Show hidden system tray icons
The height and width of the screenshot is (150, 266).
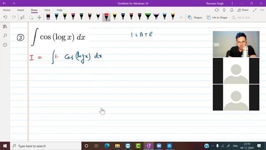pos(212,146)
